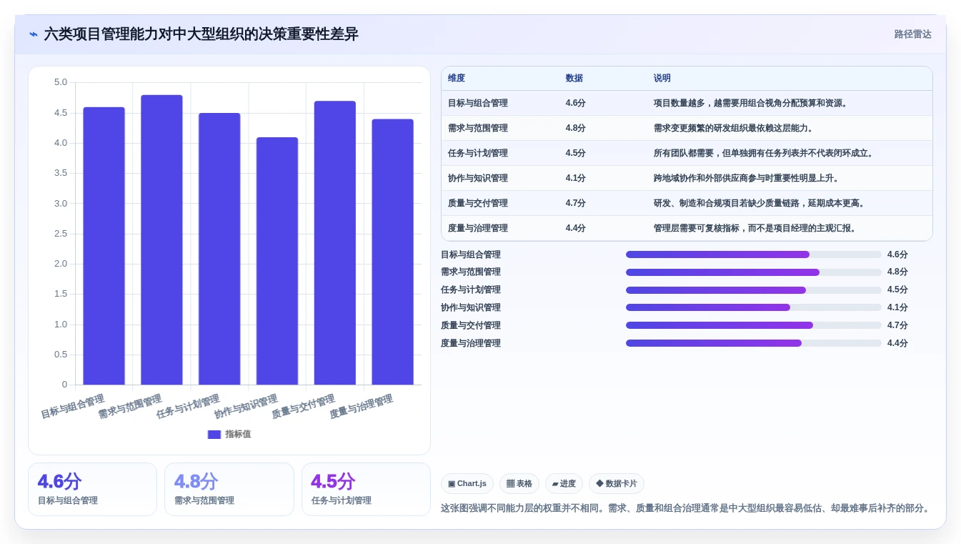This screenshot has height=544, width=961.
Task: Click the lightning icon beside the title
Action: pyautogui.click(x=34, y=34)
